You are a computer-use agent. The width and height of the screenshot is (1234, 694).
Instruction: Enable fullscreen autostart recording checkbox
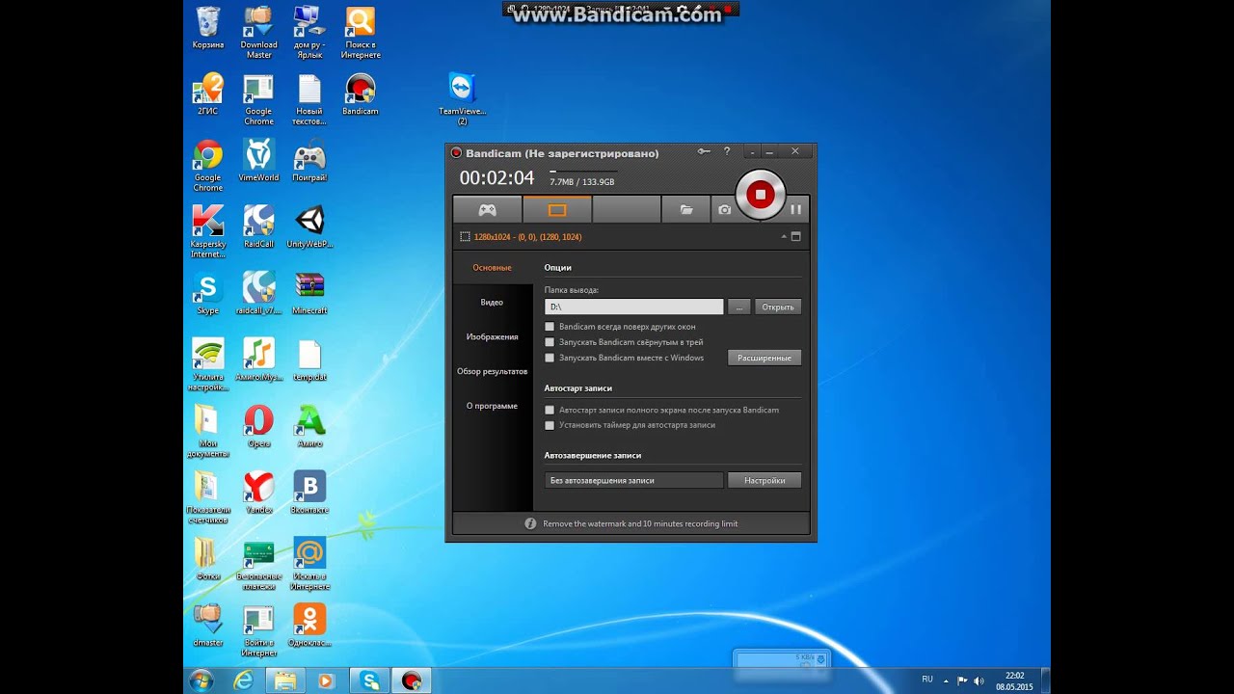pyautogui.click(x=550, y=410)
